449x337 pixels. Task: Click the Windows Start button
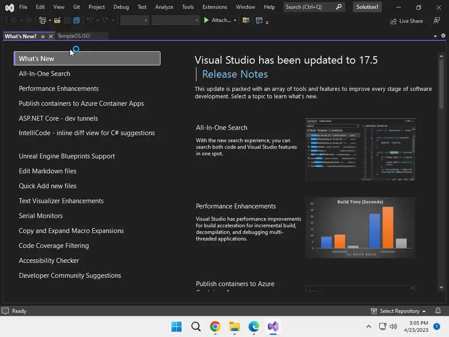click(x=176, y=326)
